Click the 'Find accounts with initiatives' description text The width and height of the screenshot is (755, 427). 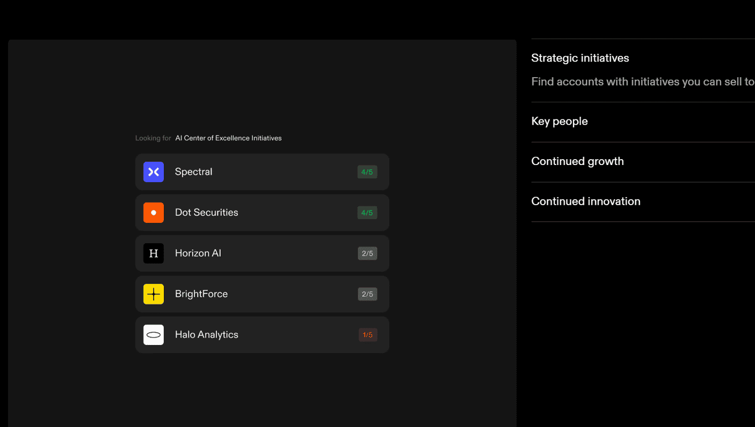pyautogui.click(x=642, y=82)
